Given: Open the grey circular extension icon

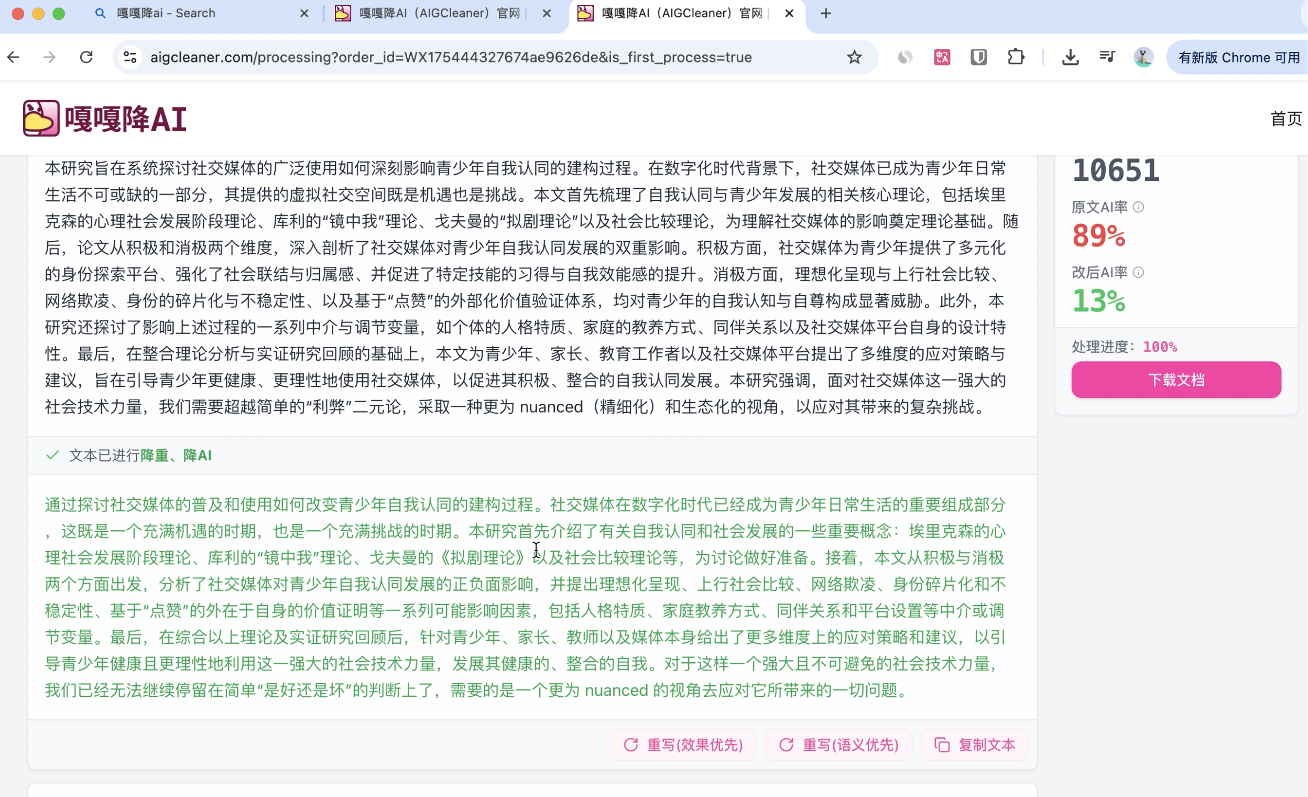Looking at the screenshot, I should [905, 57].
